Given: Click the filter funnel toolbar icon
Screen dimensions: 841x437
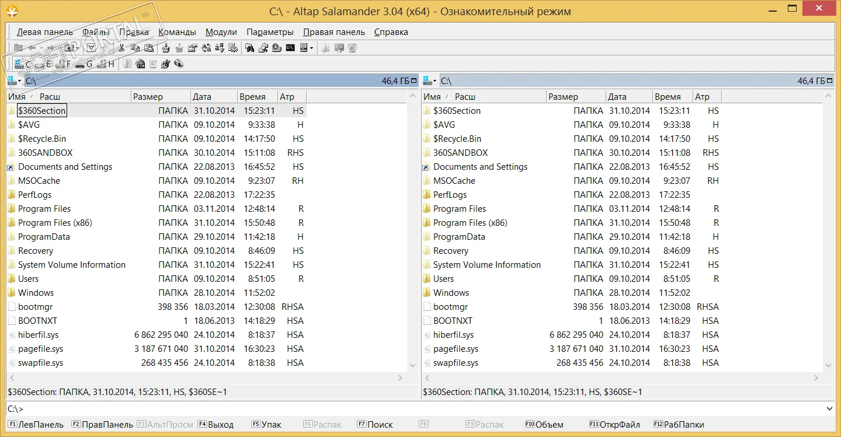Looking at the screenshot, I should coord(92,48).
